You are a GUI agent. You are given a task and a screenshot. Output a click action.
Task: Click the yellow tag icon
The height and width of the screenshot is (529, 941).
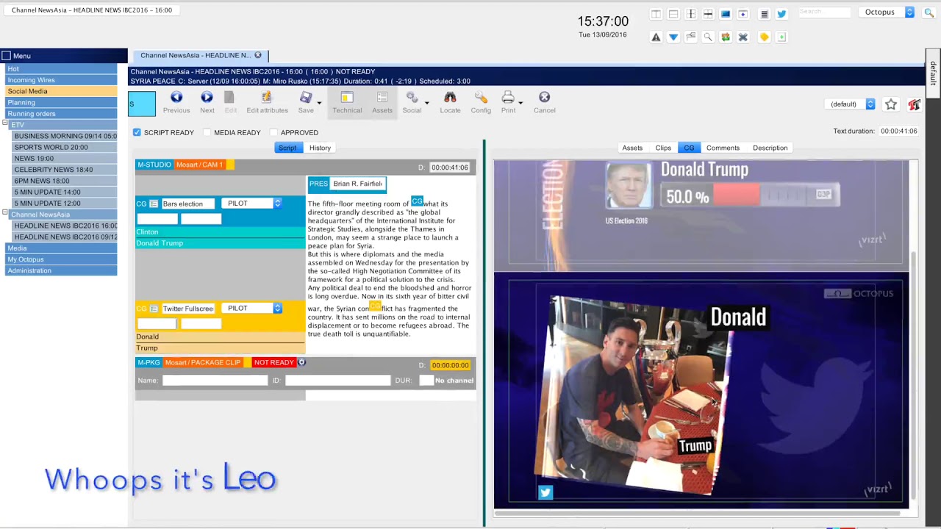click(x=764, y=37)
